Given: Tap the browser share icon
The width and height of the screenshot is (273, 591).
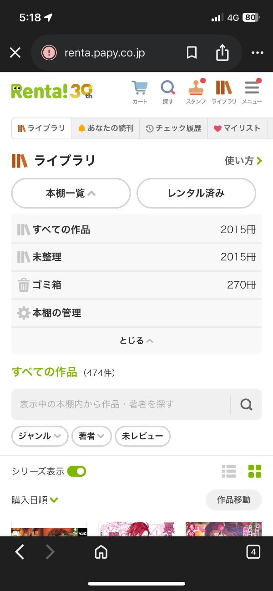Looking at the screenshot, I should pos(222,53).
